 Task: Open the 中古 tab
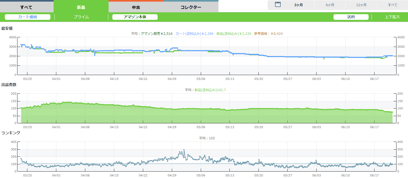pyautogui.click(x=136, y=7)
